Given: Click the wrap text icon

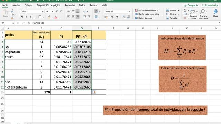Looking at the screenshot, I should point(96,11).
